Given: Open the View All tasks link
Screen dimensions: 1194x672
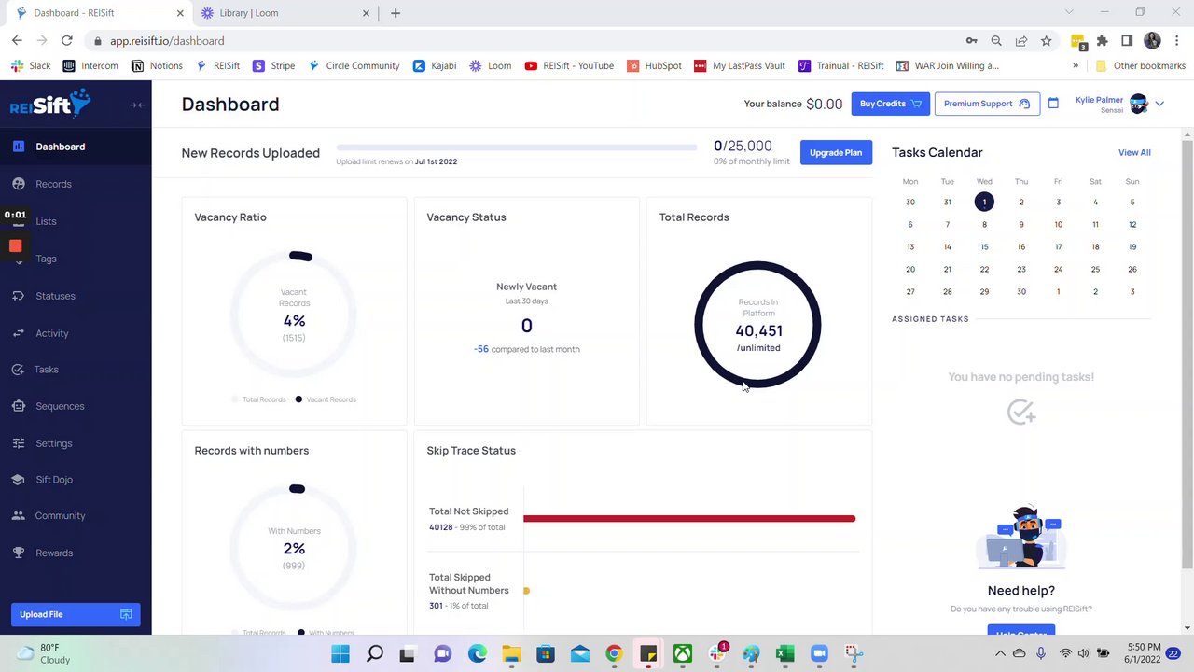Looking at the screenshot, I should (x=1134, y=152).
